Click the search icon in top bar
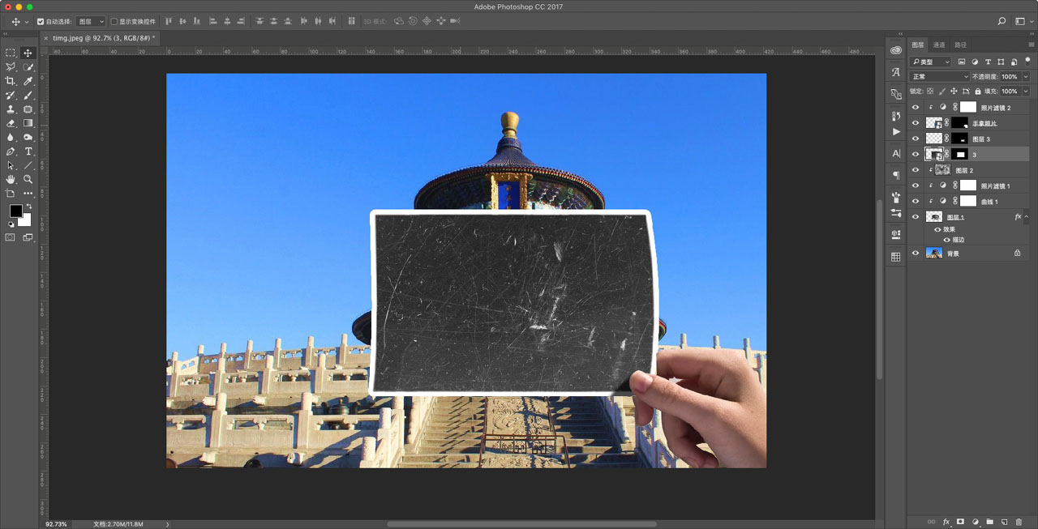1038x529 pixels. tap(1002, 21)
